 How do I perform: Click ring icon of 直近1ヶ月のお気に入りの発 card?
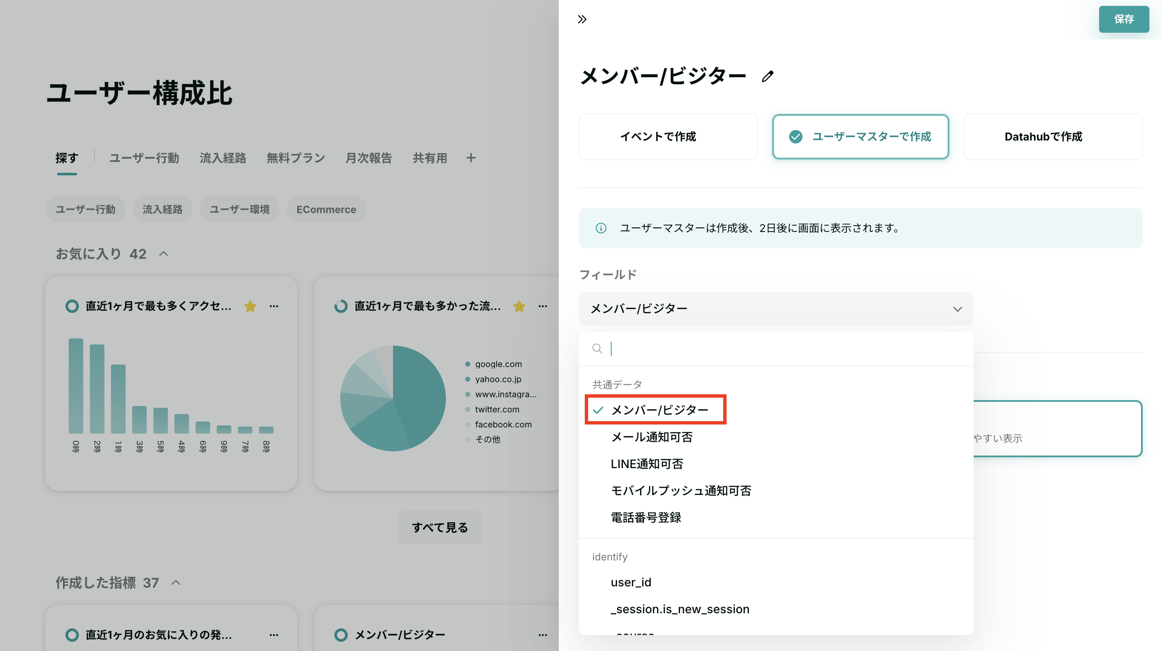click(x=72, y=635)
